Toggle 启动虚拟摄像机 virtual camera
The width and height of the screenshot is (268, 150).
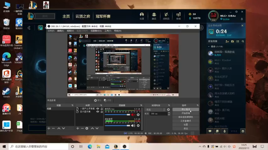point(186,117)
